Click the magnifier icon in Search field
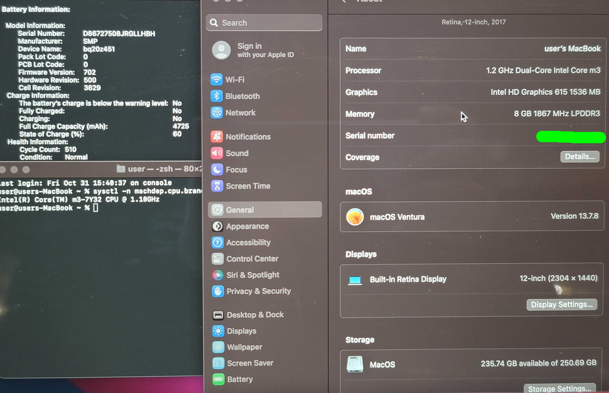This screenshot has width=609, height=393. (214, 23)
